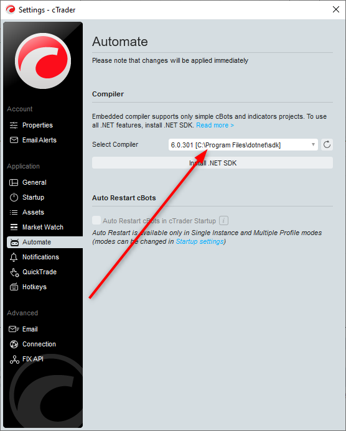346x431 pixels.
Task: Open the Startup settings link
Action: tap(200, 241)
